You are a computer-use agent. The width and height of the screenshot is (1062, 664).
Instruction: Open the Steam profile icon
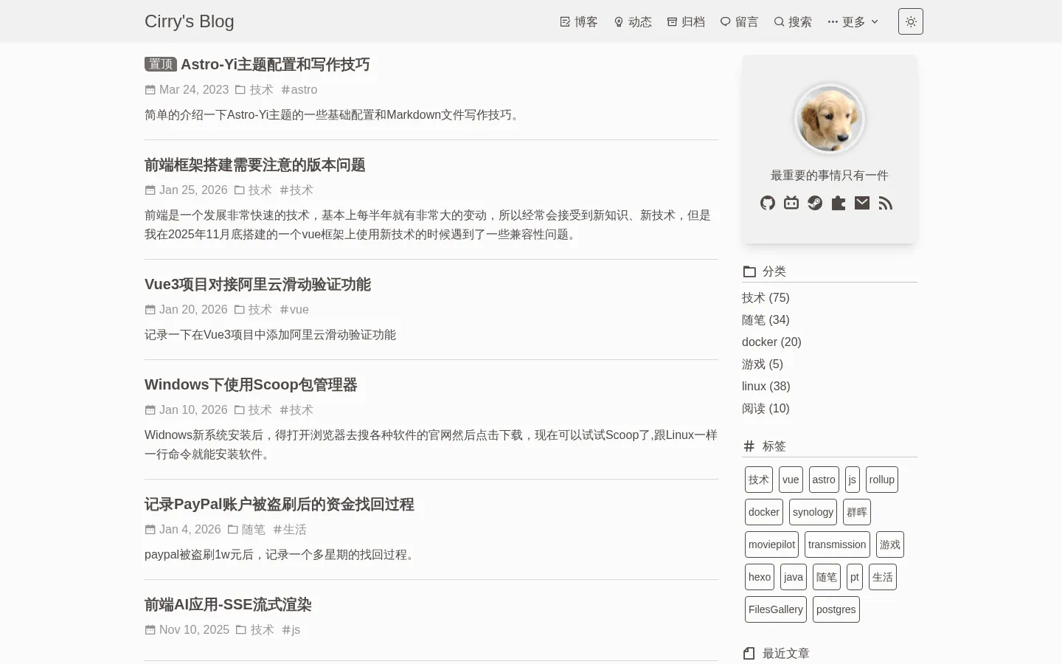[x=815, y=203]
